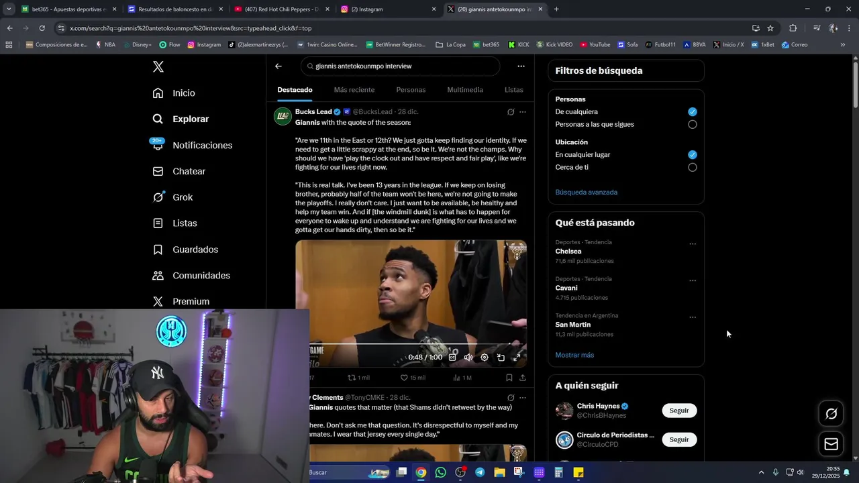
Task: Like the Bucks Lead post (15 mil)
Action: click(413, 378)
